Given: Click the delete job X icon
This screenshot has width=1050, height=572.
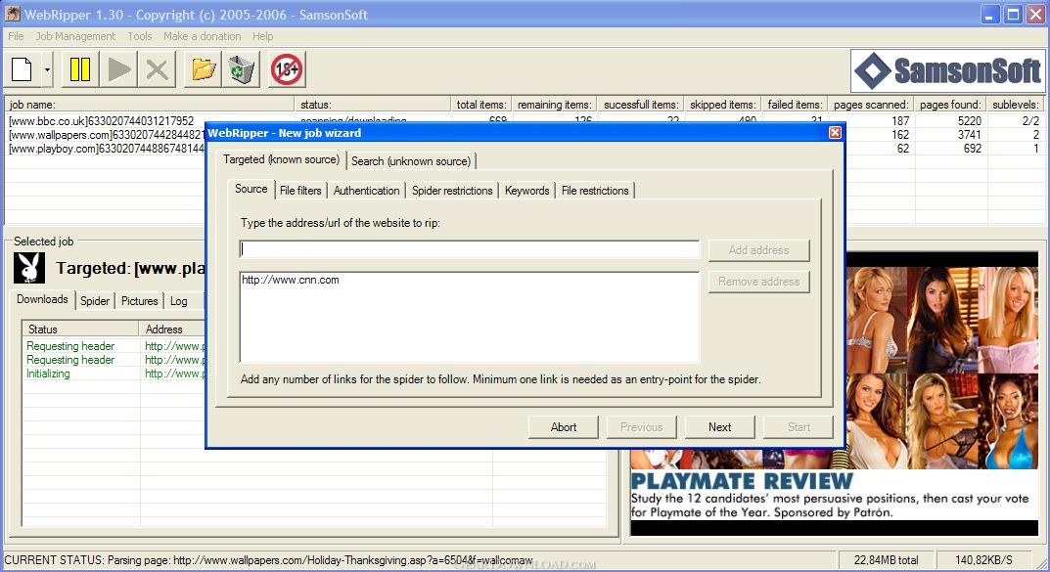Looking at the screenshot, I should [157, 68].
